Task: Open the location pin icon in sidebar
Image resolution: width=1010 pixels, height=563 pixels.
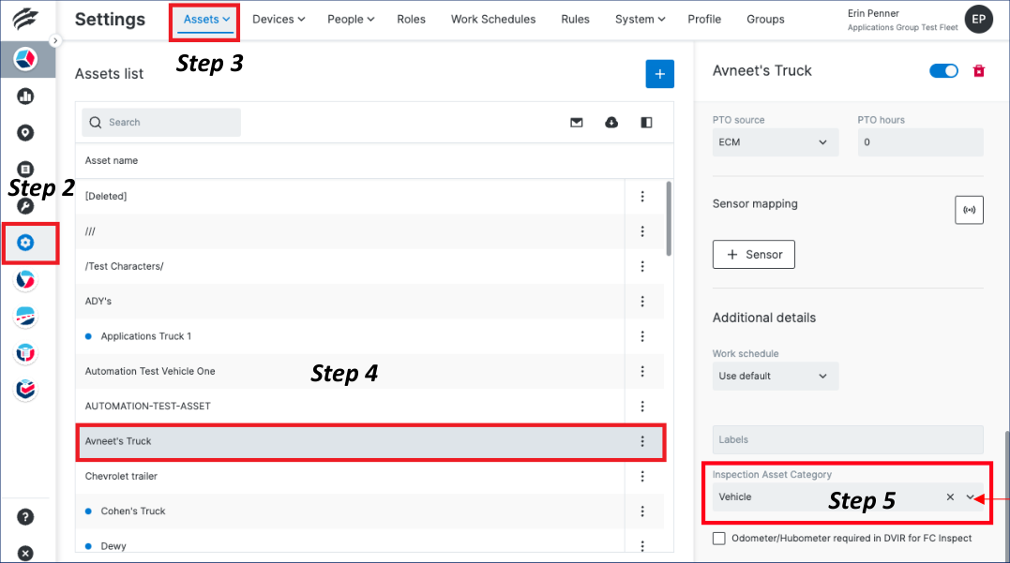Action: click(x=25, y=132)
